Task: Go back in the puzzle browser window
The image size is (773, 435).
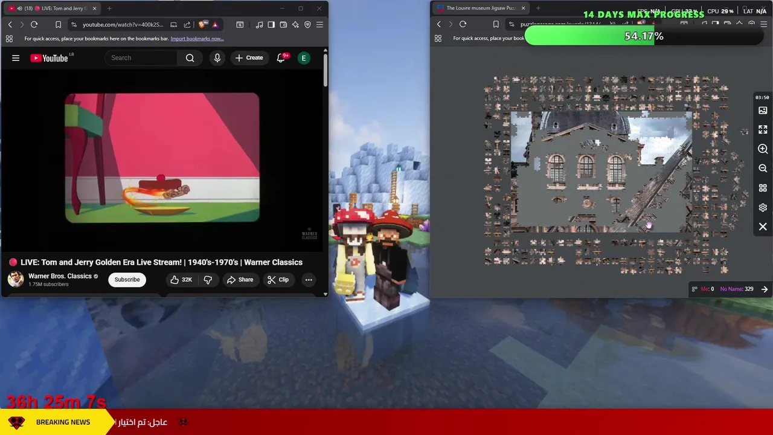Action: 438,25
